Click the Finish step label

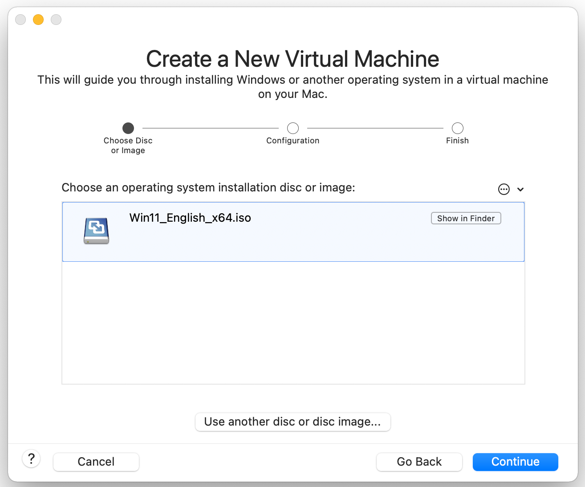[x=457, y=141]
